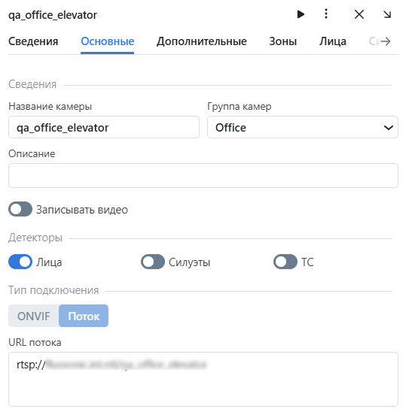Click the diagonal arrow collapse icon

pyautogui.click(x=387, y=14)
